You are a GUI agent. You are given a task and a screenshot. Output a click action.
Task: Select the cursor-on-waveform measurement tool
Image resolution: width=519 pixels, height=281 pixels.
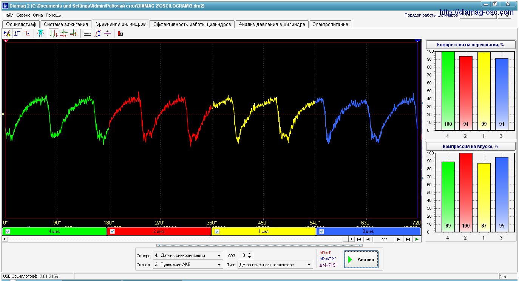coord(7,34)
